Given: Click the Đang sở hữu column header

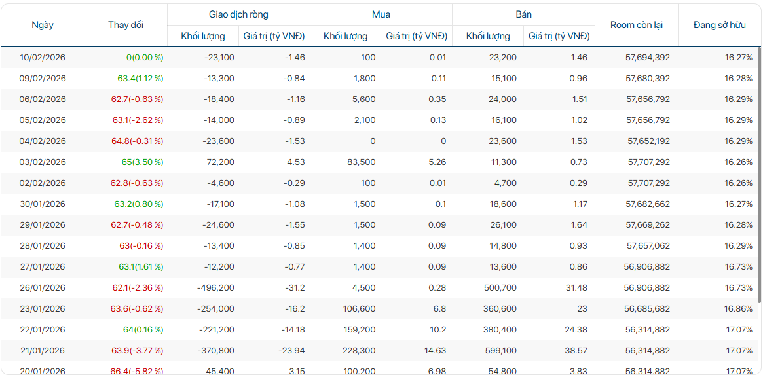Looking at the screenshot, I should (x=719, y=25).
